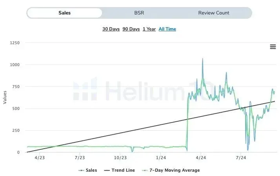Viewport: 280px width, 176px height.
Task: Click the 4/24 x-axis date label
Action: (201, 158)
